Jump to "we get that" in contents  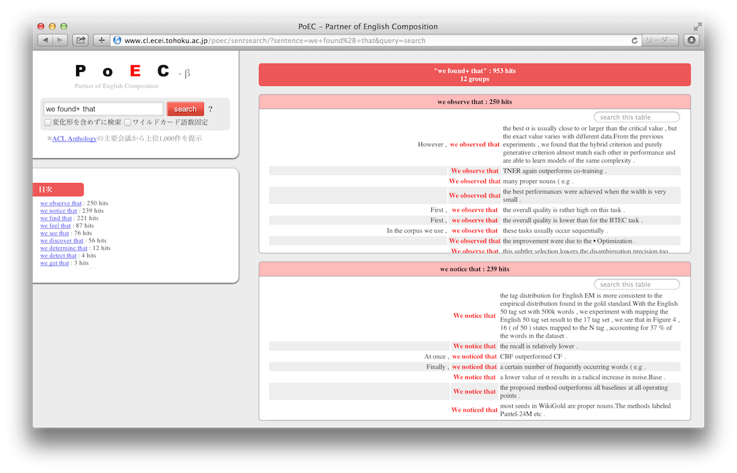point(55,263)
